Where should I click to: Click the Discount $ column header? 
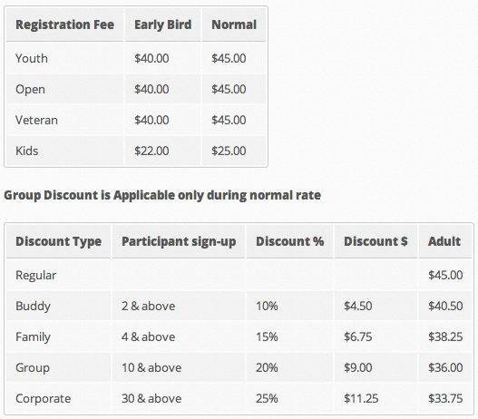pyautogui.click(x=376, y=241)
